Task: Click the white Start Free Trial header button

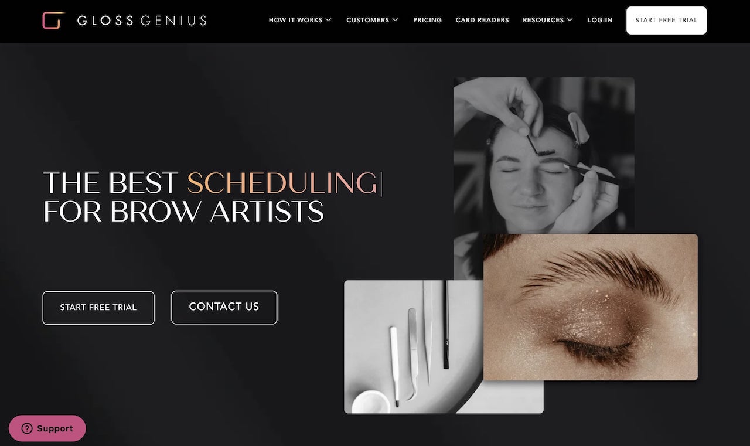Action: 666,21
